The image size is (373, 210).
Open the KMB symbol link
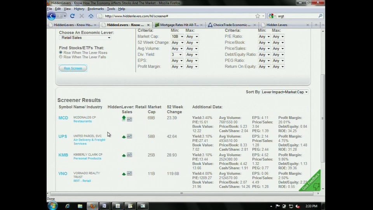coord(63,155)
